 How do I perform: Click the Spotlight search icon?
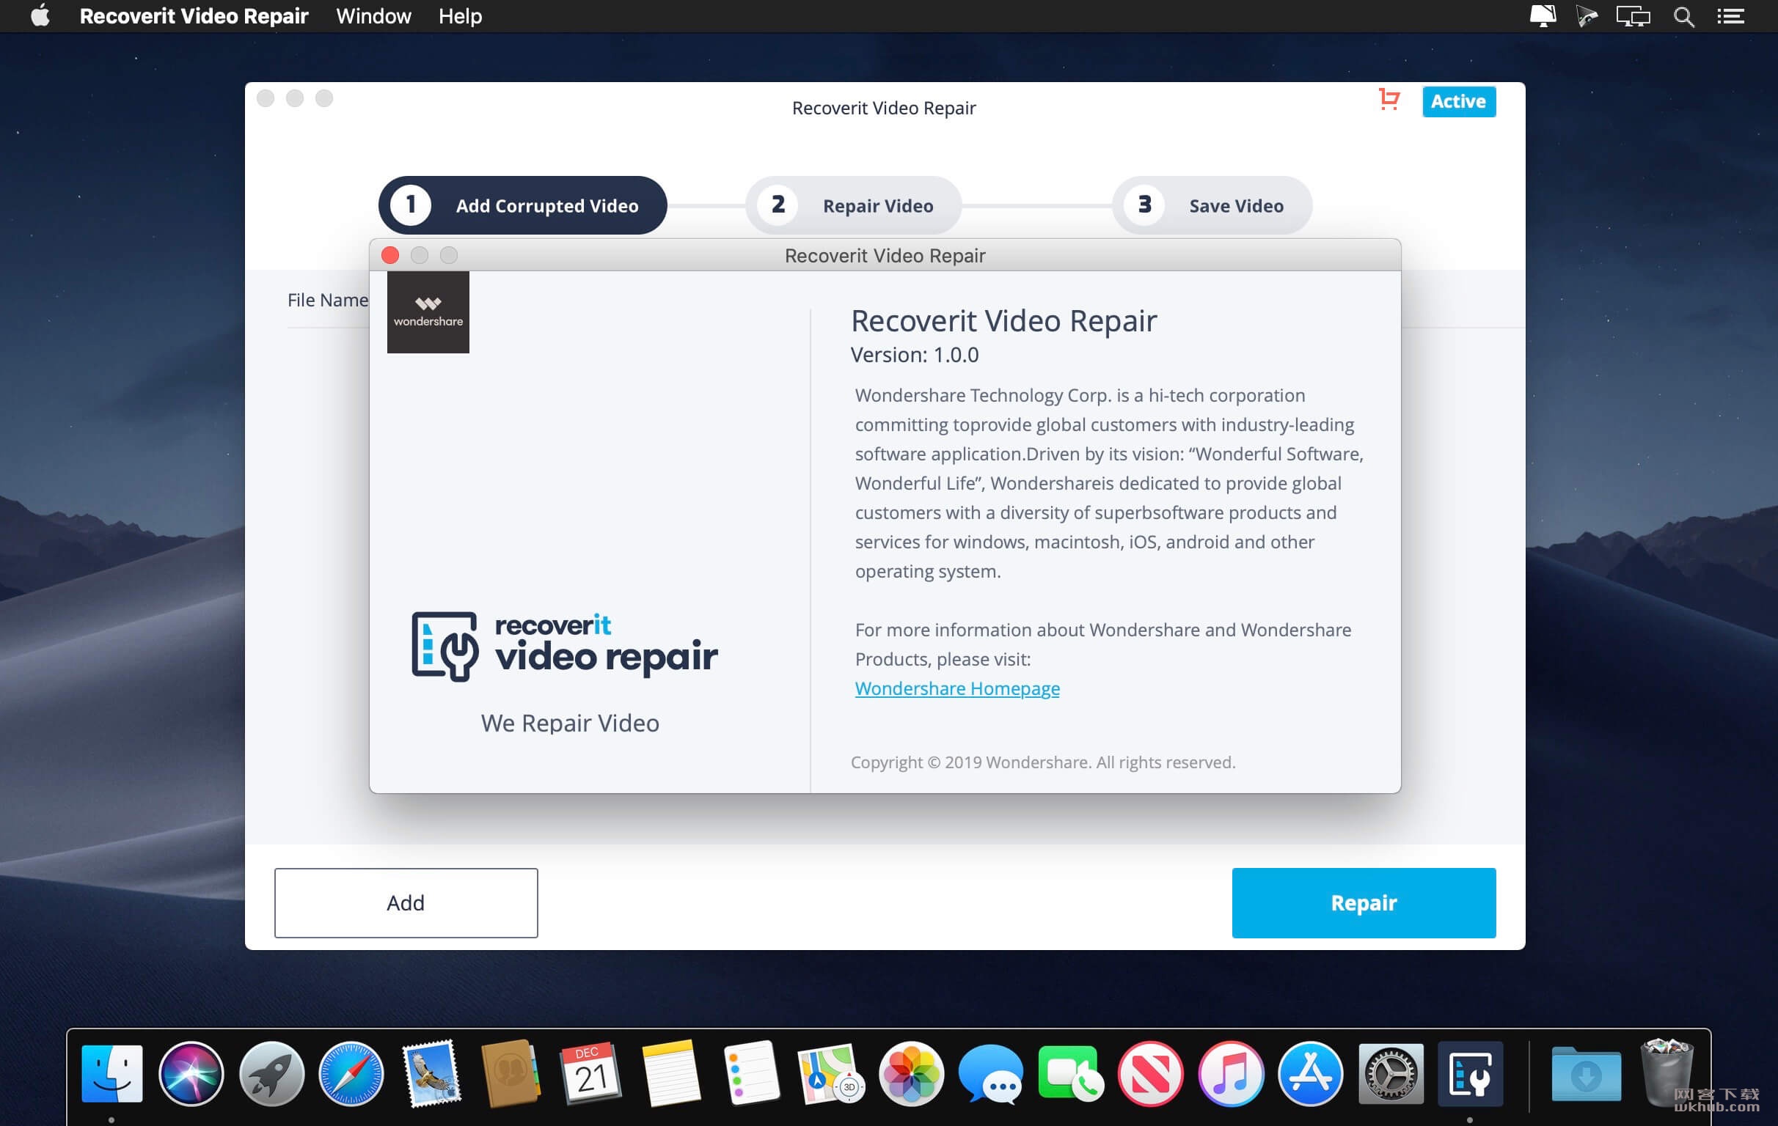[x=1683, y=16]
